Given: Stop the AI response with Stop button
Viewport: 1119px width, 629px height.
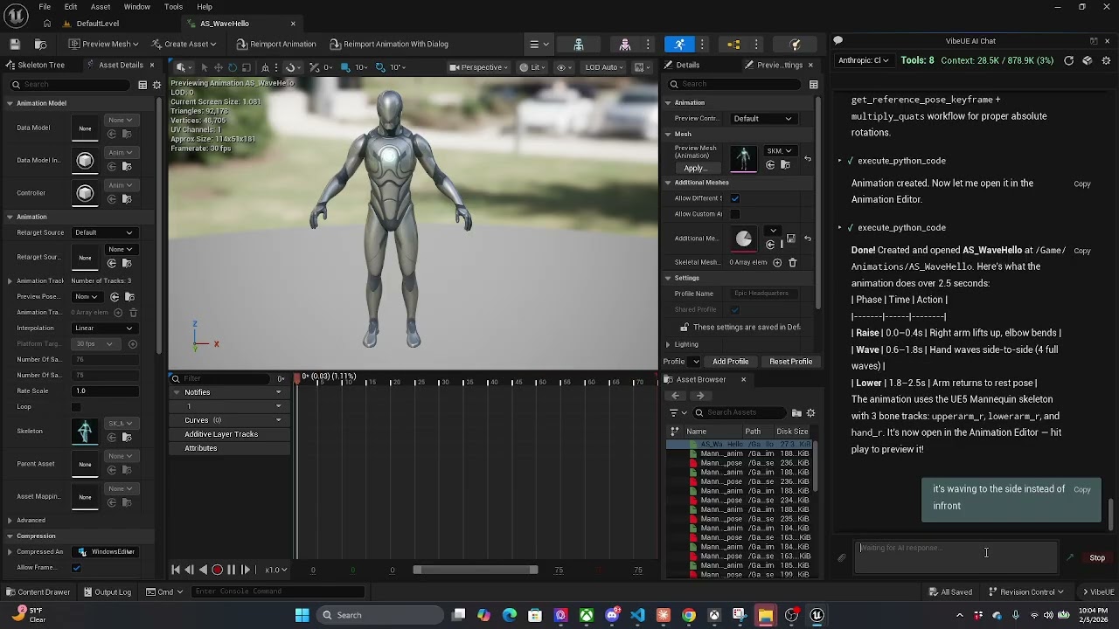Looking at the screenshot, I should click(x=1097, y=557).
